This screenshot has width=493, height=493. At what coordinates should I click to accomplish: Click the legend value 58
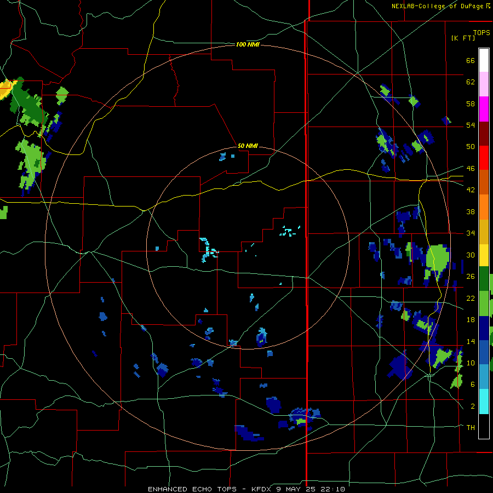coord(471,104)
